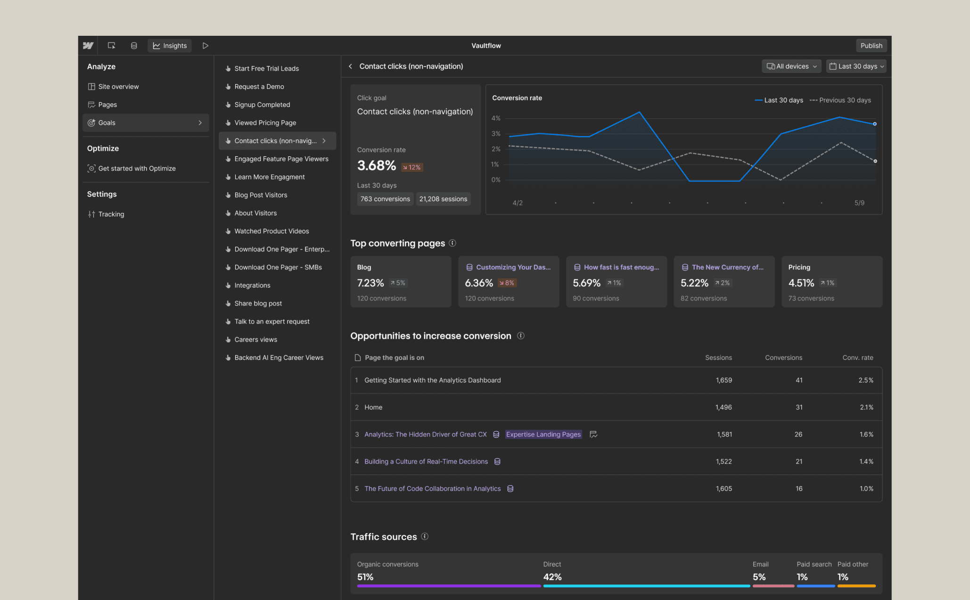Viewport: 970px width, 600px height.
Task: Open the Last 30 days date dropdown
Action: tap(856, 66)
